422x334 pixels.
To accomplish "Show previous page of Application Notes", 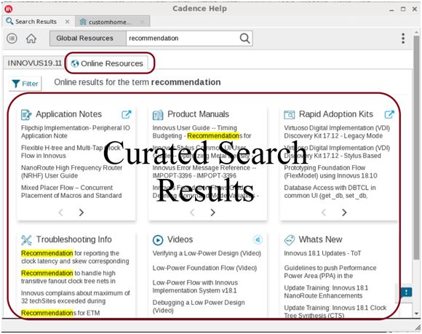I will [61, 212].
